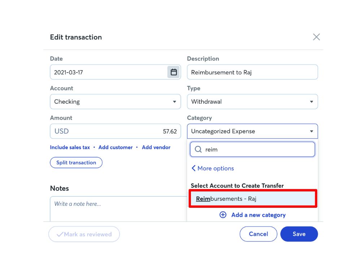Click the back chevron next to More options

[193, 168]
